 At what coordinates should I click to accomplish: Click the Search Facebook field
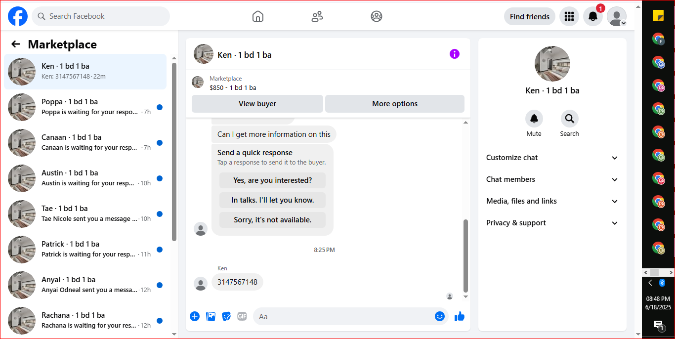tap(101, 16)
